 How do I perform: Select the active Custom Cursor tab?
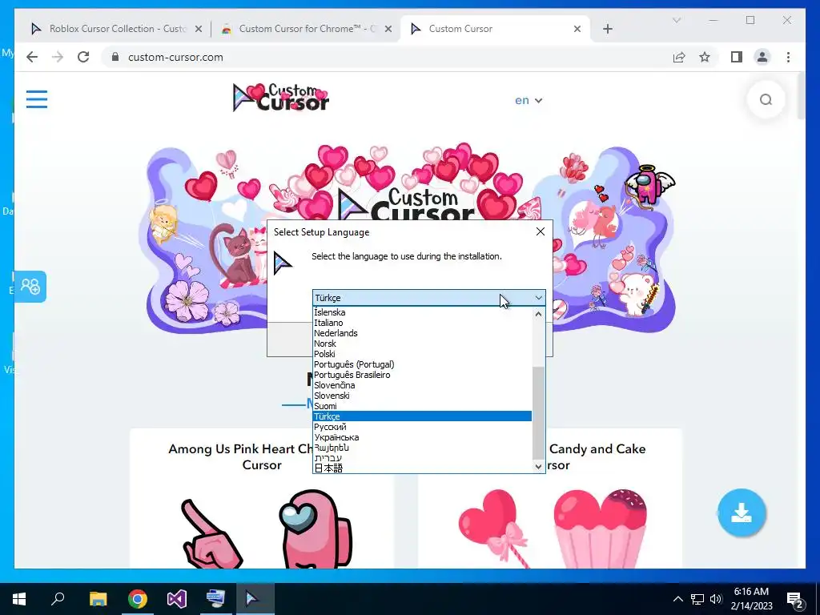tap(495, 29)
